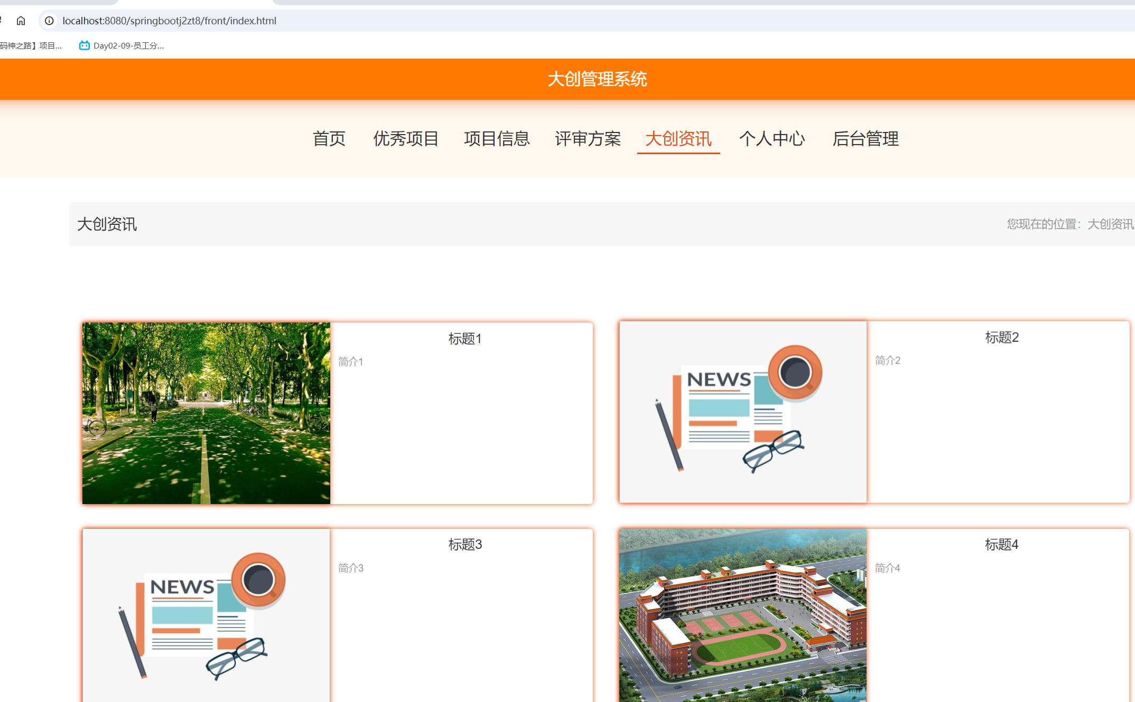Open the 标题2 news title
Screen dimensions: 1135x702
1002,337
